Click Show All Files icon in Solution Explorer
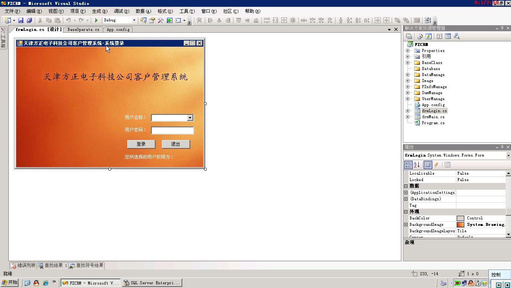 [420, 37]
